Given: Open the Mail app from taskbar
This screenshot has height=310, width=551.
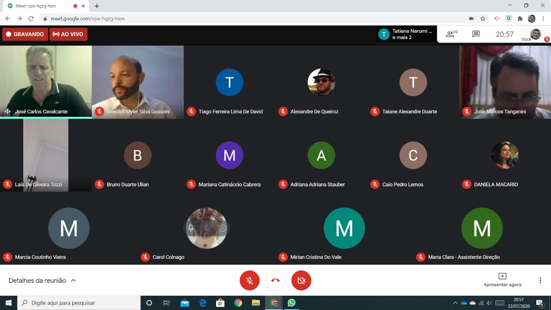Looking at the screenshot, I should [185, 303].
